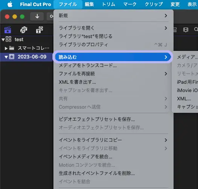Screen dimensions: 198x189
Task: Choose iPad用Final Cut Pro import option
Action: (x=187, y=82)
